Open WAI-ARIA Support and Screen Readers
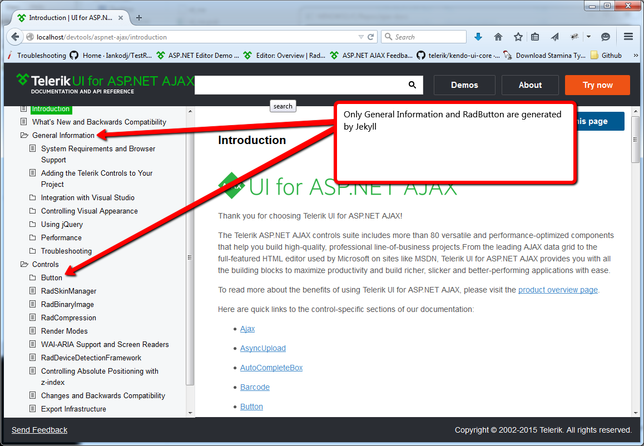 click(105, 345)
